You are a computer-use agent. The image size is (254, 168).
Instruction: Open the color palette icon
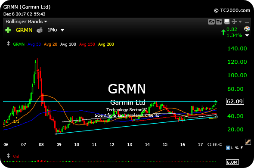247,29
